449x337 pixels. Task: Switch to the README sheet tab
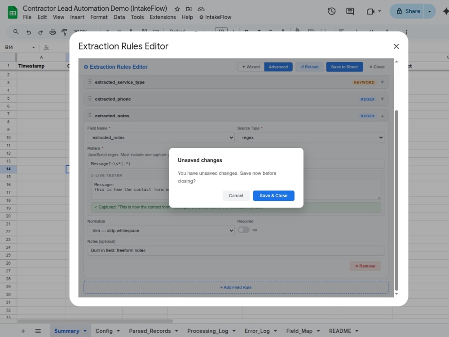pos(340,331)
